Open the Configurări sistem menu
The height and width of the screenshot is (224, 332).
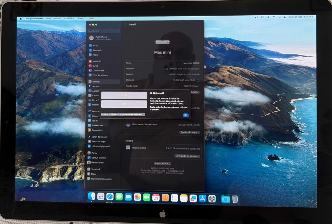[34, 18]
